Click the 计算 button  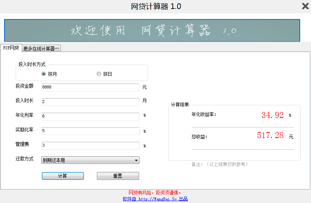[x=63, y=176]
